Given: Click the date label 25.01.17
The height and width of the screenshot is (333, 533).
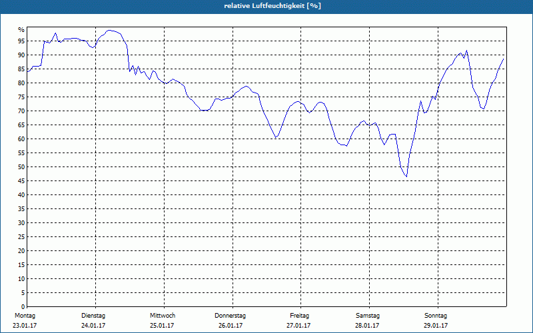Looking at the screenshot, I should [x=162, y=326].
